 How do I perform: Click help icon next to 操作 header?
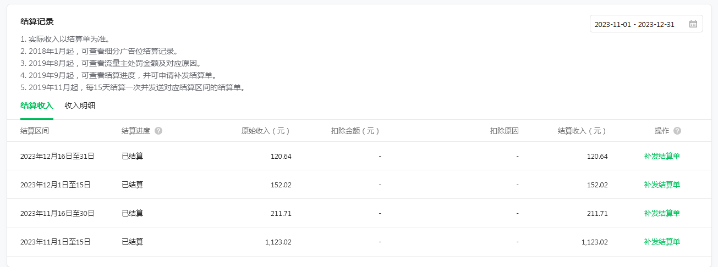(x=677, y=131)
